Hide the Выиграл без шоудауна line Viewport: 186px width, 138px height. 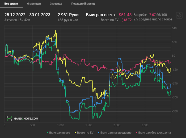coord(155,133)
